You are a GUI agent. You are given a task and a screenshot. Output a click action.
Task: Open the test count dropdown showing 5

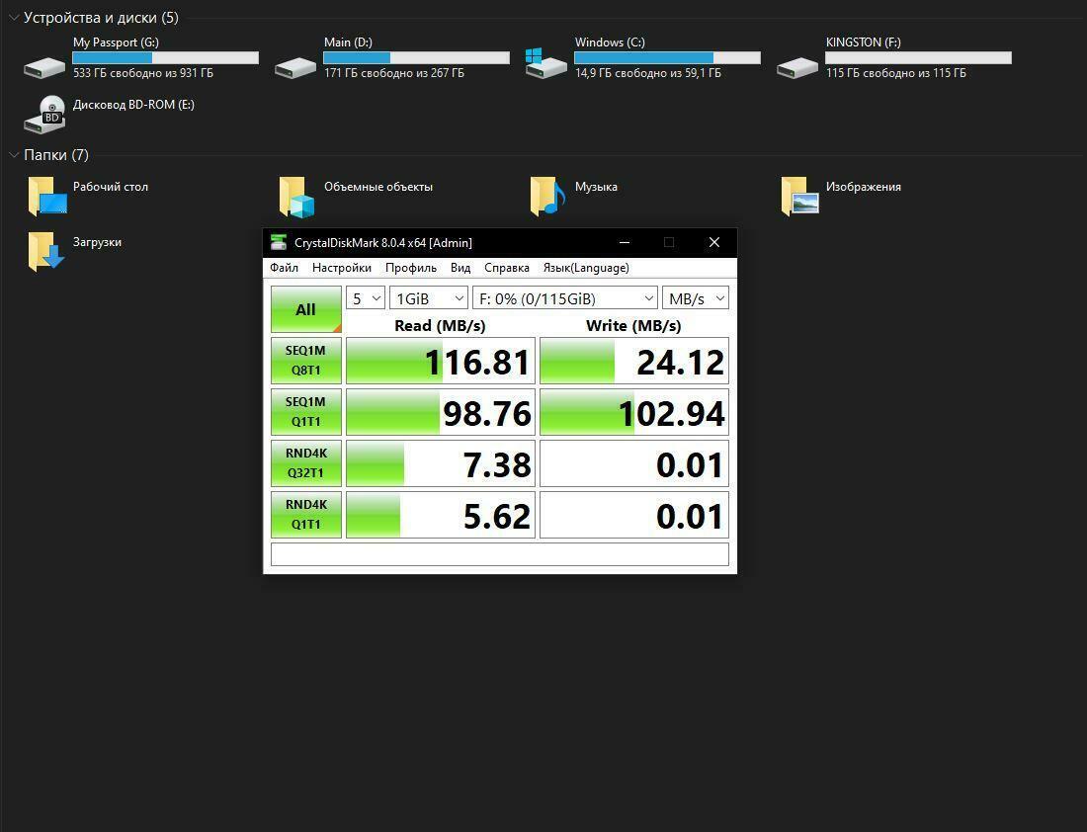366,298
